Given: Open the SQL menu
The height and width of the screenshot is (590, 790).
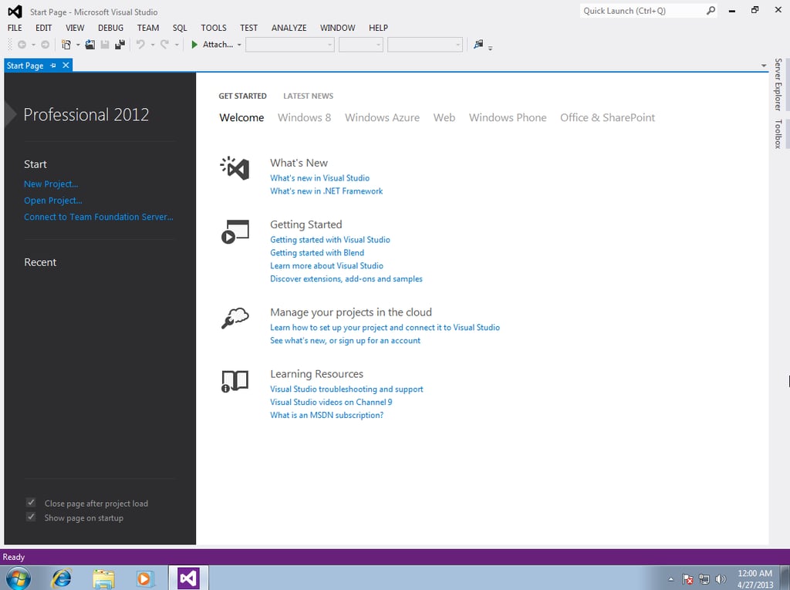Looking at the screenshot, I should pyautogui.click(x=179, y=28).
